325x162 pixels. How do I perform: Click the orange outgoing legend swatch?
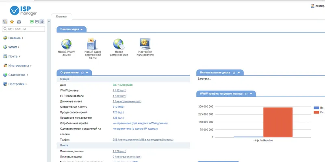coord(316,112)
